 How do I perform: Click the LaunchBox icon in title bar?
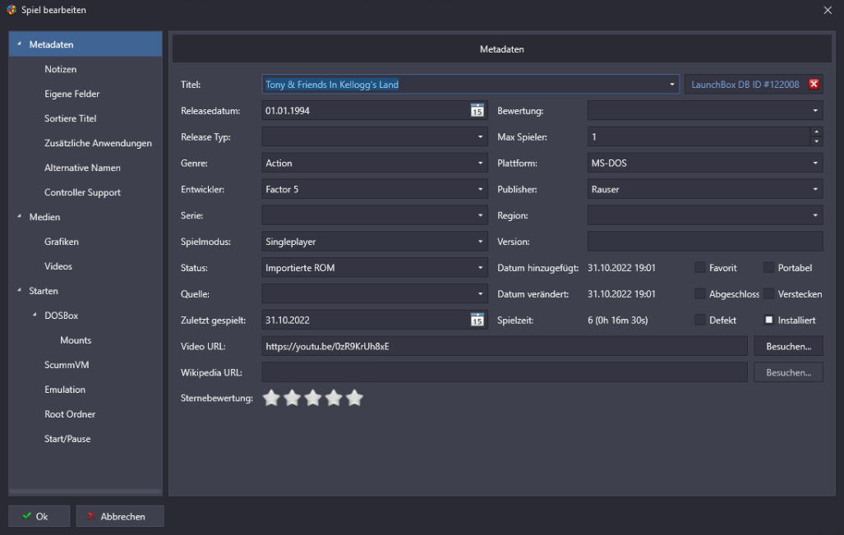coord(11,10)
